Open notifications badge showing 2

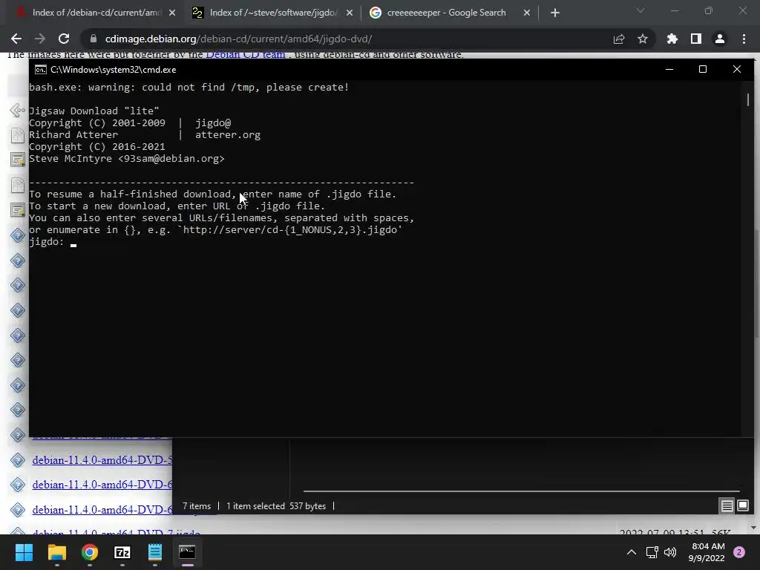click(739, 552)
